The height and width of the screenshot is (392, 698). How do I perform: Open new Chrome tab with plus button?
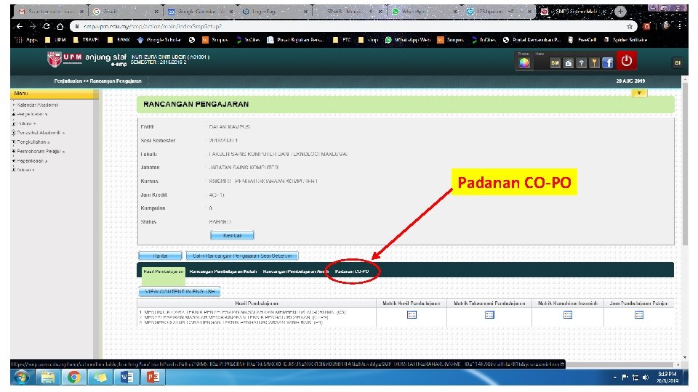(x=620, y=12)
